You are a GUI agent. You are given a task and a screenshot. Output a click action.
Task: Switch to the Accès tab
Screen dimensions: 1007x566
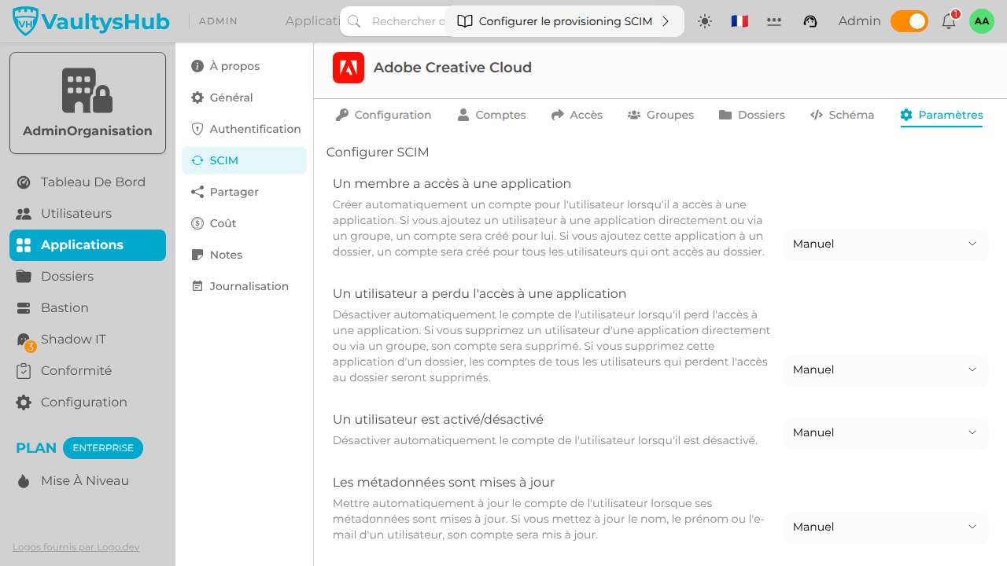click(x=577, y=115)
